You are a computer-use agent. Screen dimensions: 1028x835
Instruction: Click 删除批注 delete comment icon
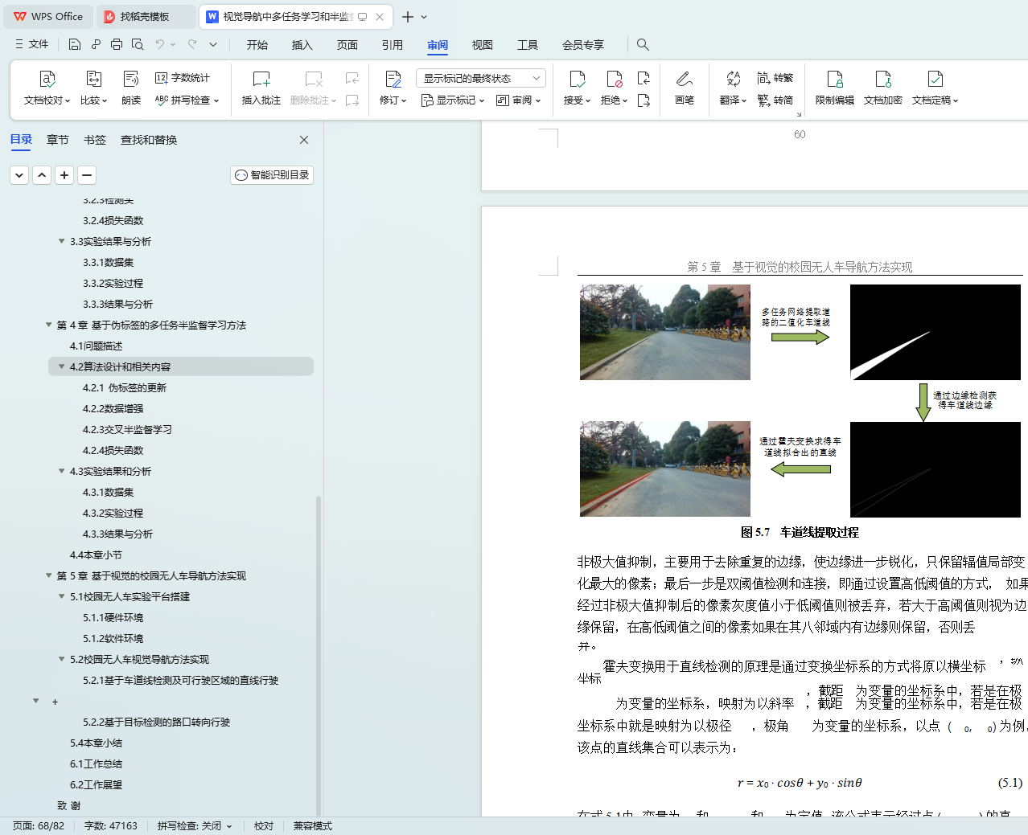click(x=314, y=79)
